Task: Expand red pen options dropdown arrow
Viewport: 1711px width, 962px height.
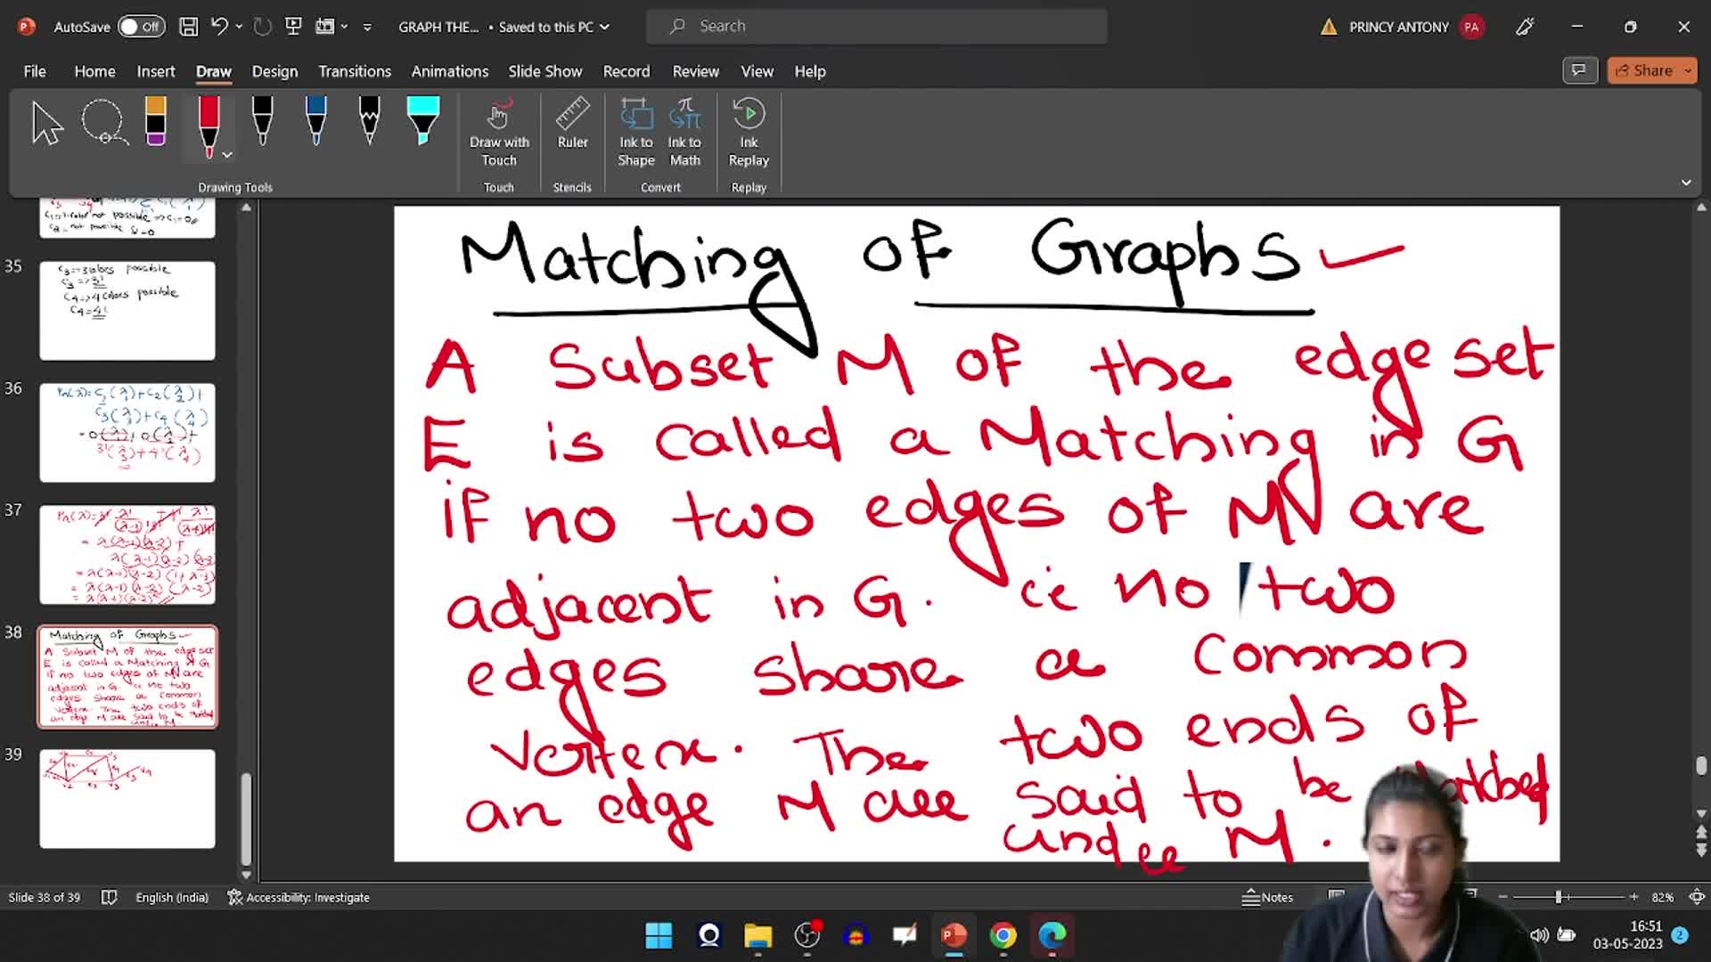Action: tap(227, 155)
